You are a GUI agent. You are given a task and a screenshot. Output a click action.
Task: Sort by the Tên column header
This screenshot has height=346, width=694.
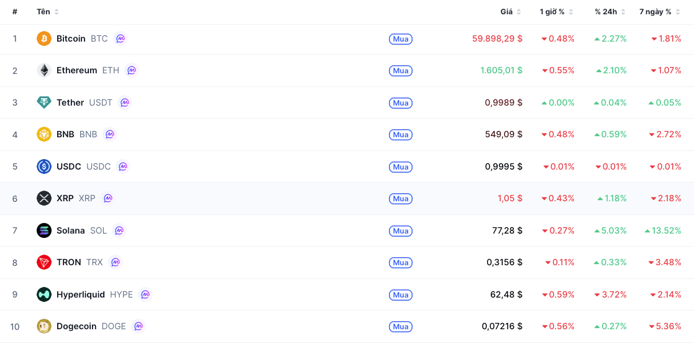coord(47,12)
